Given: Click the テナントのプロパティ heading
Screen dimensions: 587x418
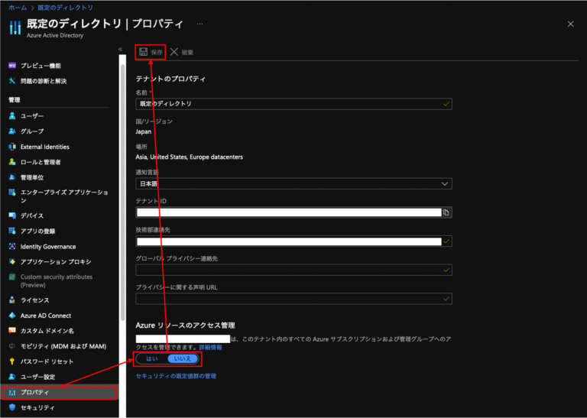Looking at the screenshot, I should 170,79.
